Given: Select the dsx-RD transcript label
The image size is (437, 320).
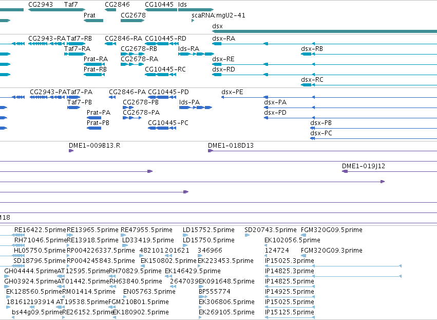Looking at the screenshot, I should (223, 69).
